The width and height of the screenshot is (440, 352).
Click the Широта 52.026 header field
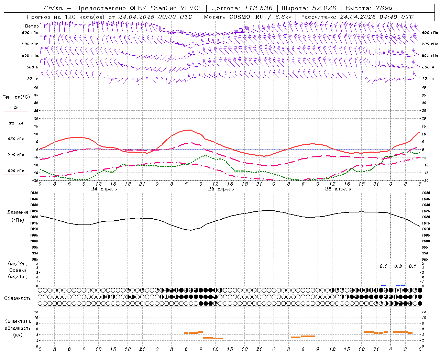click(308, 8)
